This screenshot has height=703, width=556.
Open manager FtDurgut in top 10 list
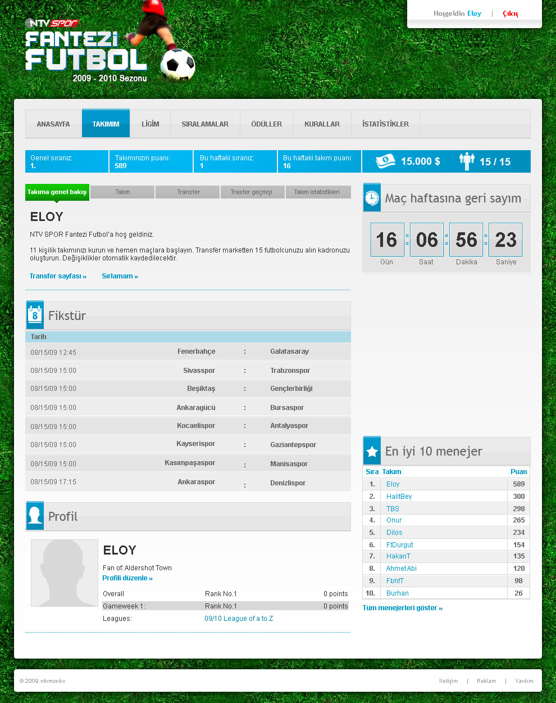(399, 545)
